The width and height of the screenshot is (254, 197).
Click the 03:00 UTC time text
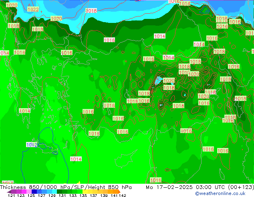point(211,187)
